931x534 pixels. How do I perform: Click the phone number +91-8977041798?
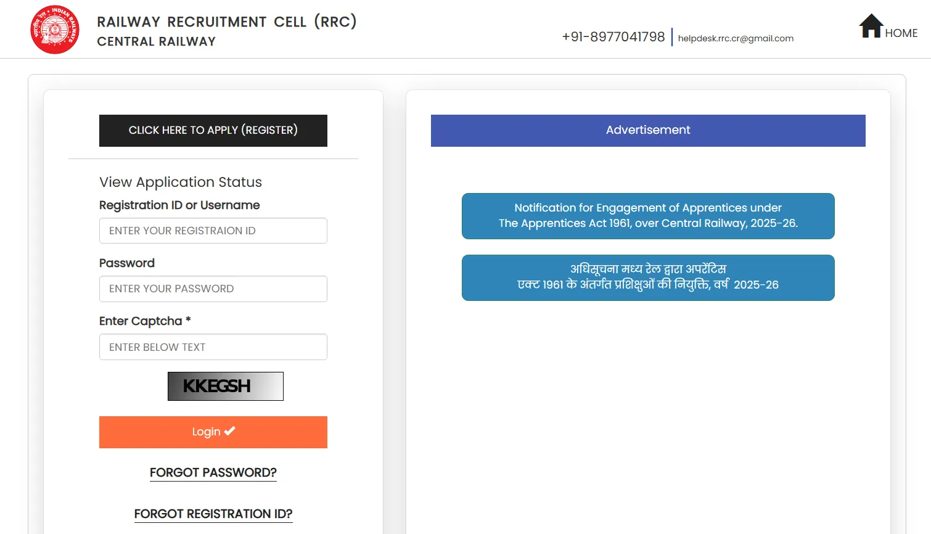(x=613, y=37)
